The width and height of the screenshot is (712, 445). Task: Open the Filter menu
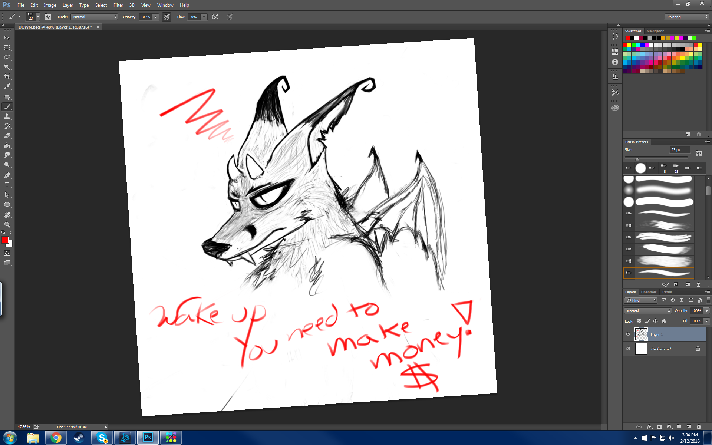click(118, 5)
